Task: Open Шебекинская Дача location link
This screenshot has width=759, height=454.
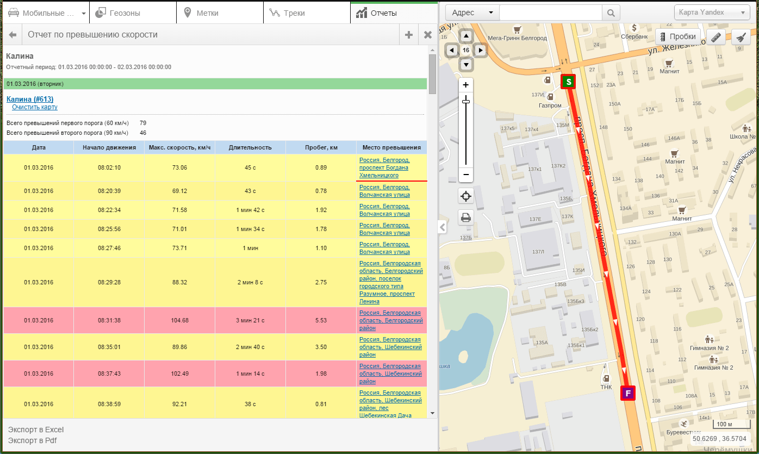Action: point(390,404)
